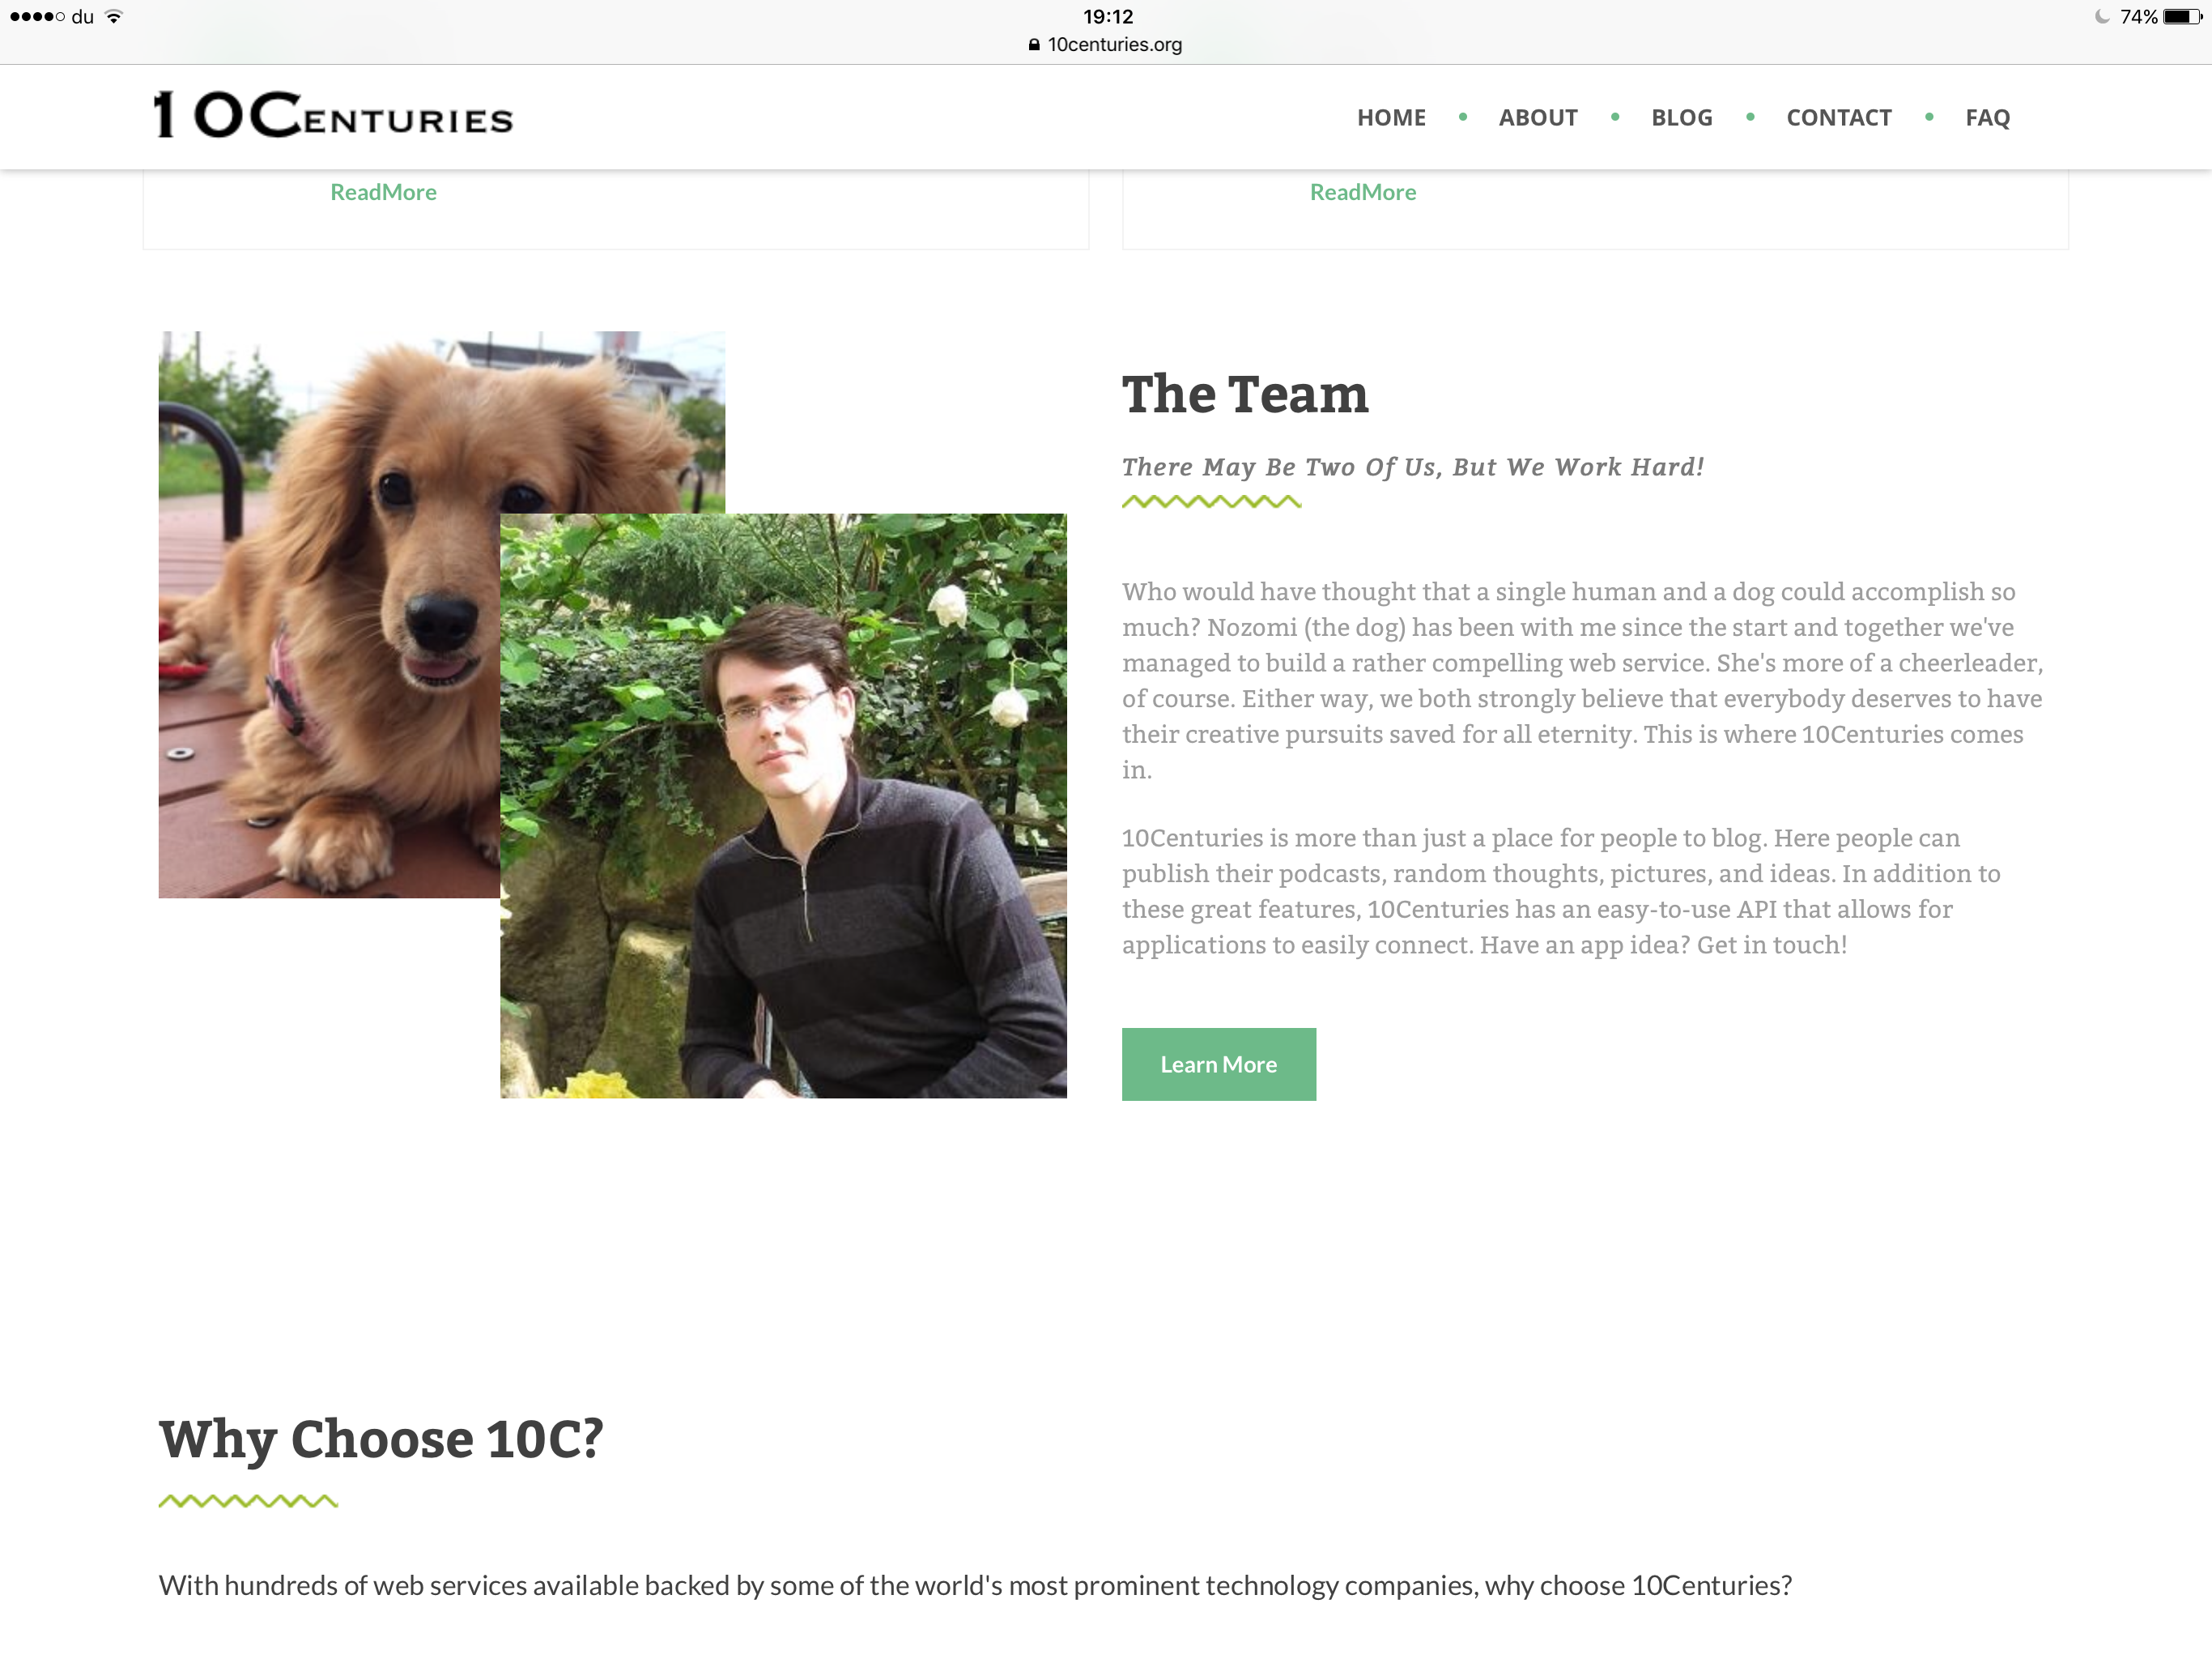
Task: Click The Team heading
Action: 1244,393
